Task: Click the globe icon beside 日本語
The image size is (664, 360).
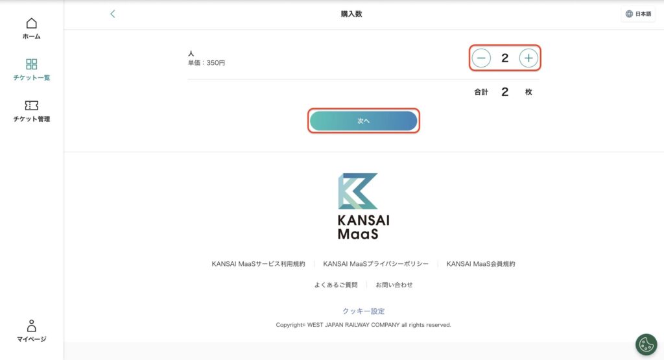Action: tap(629, 14)
